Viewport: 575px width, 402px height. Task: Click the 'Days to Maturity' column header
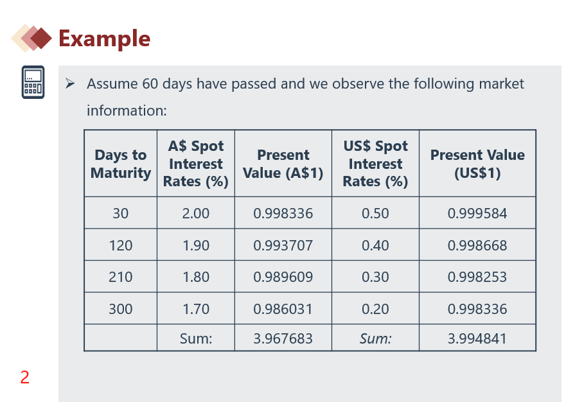(x=121, y=164)
